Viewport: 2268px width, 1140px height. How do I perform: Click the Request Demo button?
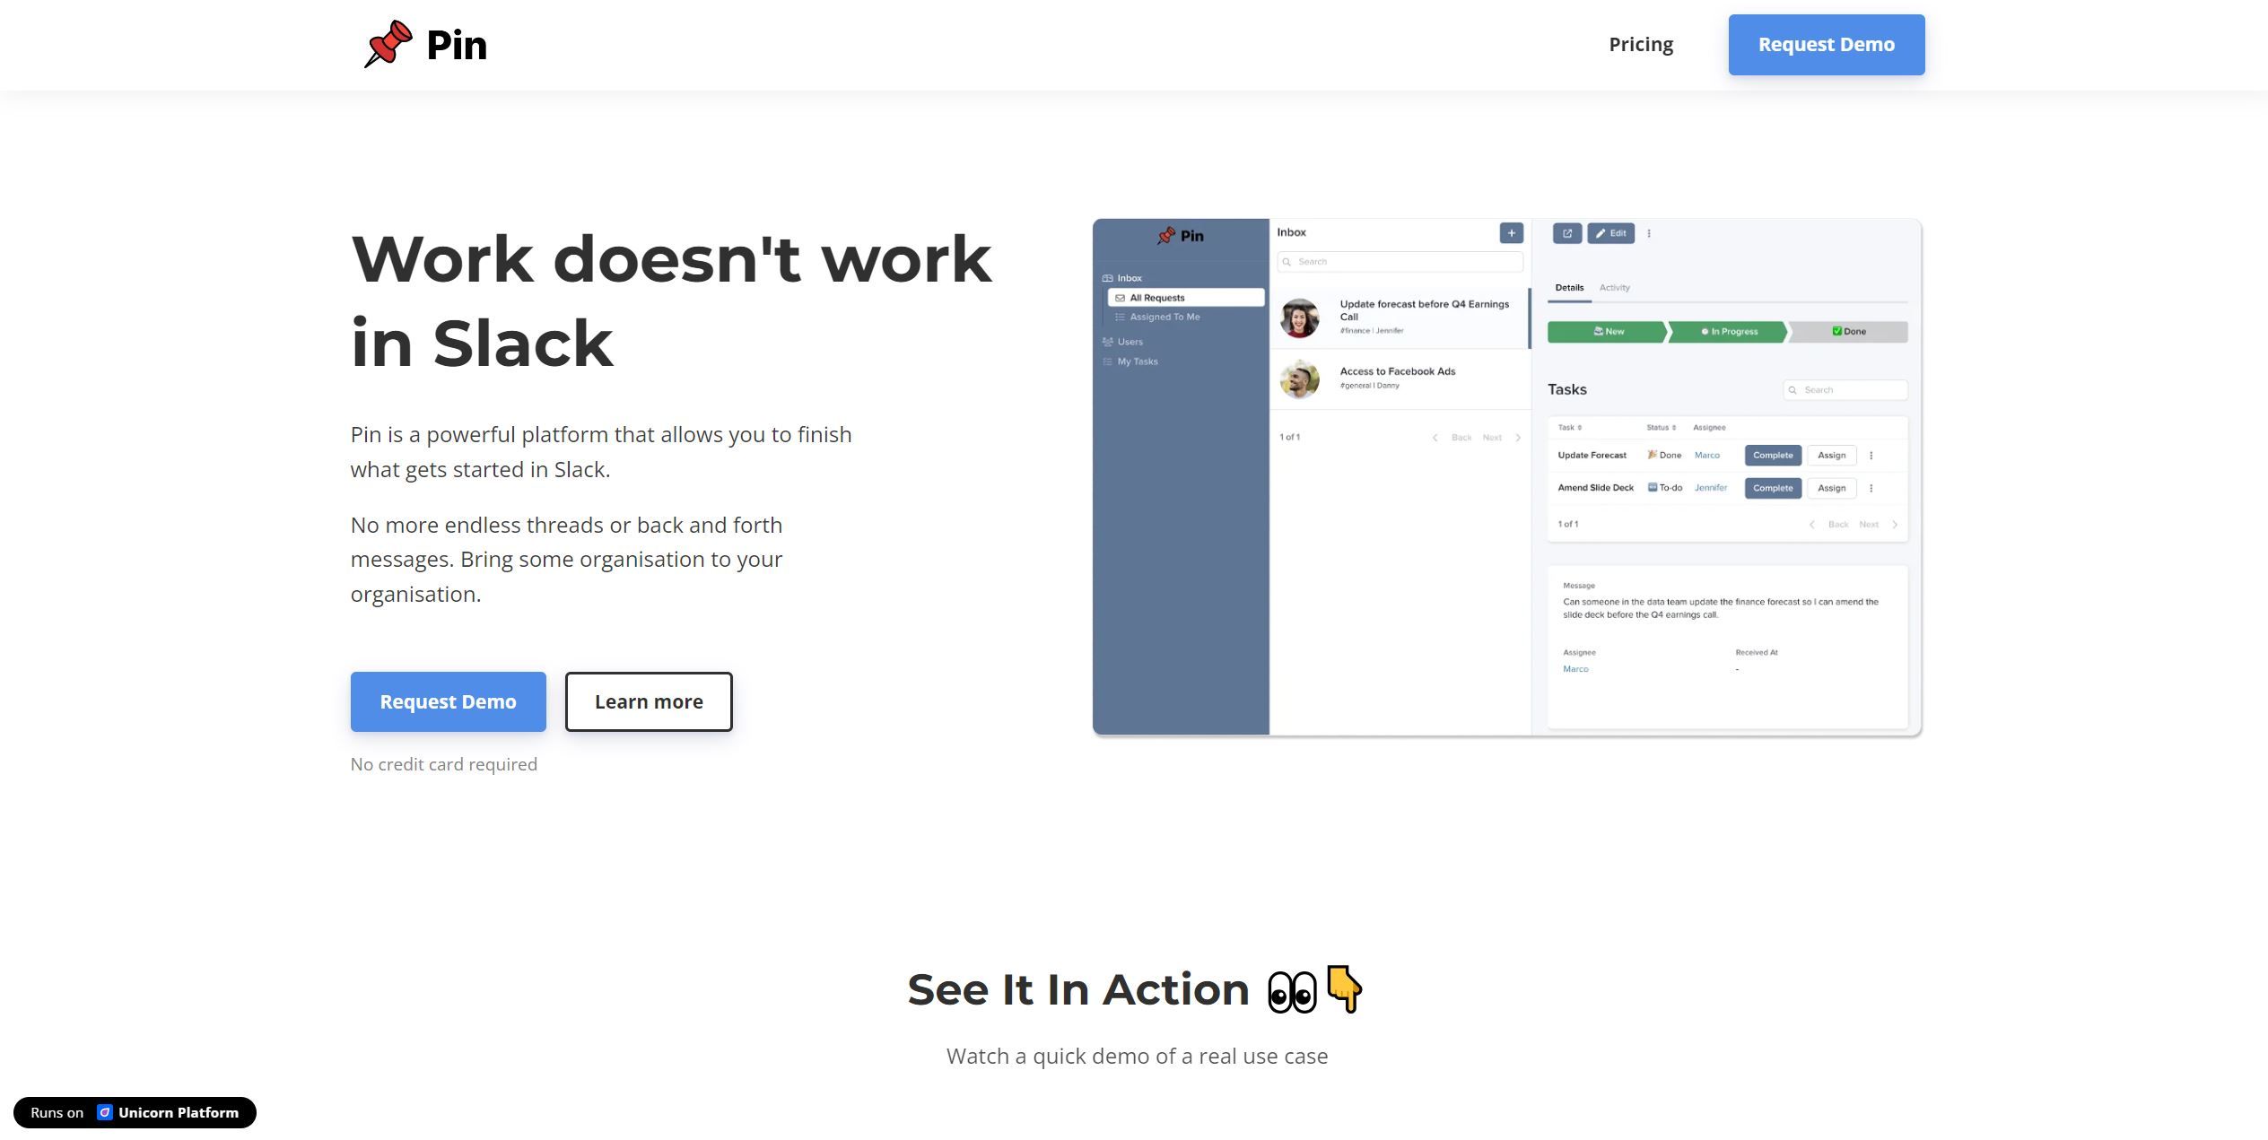pyautogui.click(x=1826, y=44)
